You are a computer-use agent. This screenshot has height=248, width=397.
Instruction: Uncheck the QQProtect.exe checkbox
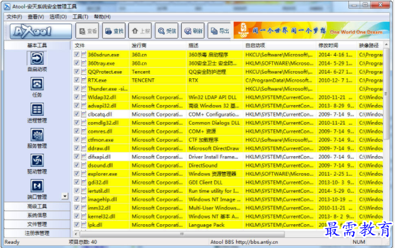[77, 72]
